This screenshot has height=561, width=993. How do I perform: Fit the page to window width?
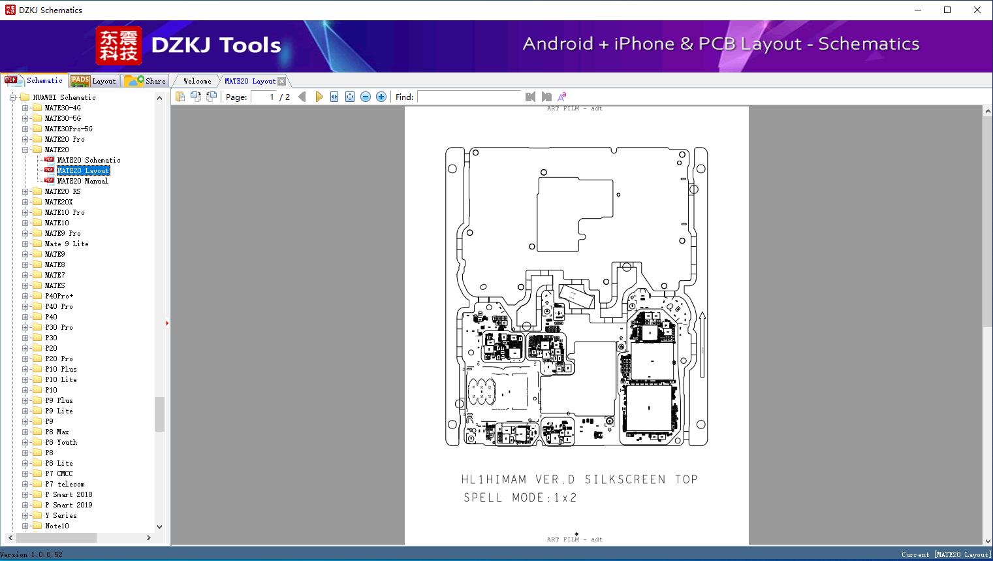pyautogui.click(x=334, y=97)
